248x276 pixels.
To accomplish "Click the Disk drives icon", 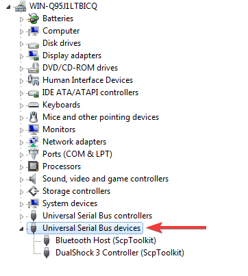I will (34, 45).
